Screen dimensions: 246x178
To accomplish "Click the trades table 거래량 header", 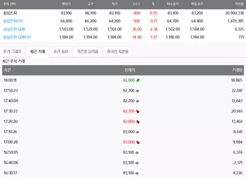I will point(237,70).
